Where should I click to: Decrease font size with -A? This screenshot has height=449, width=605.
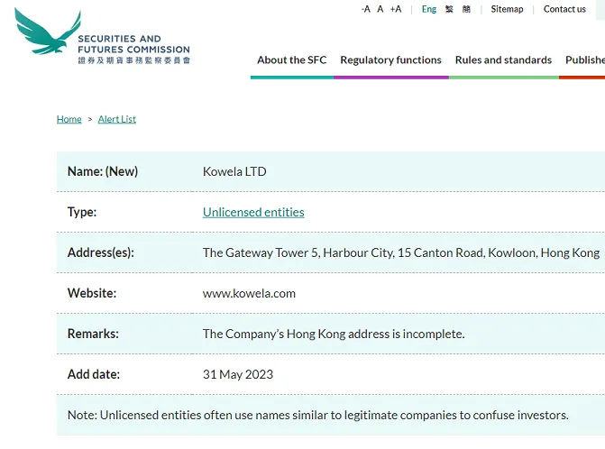pyautogui.click(x=366, y=9)
